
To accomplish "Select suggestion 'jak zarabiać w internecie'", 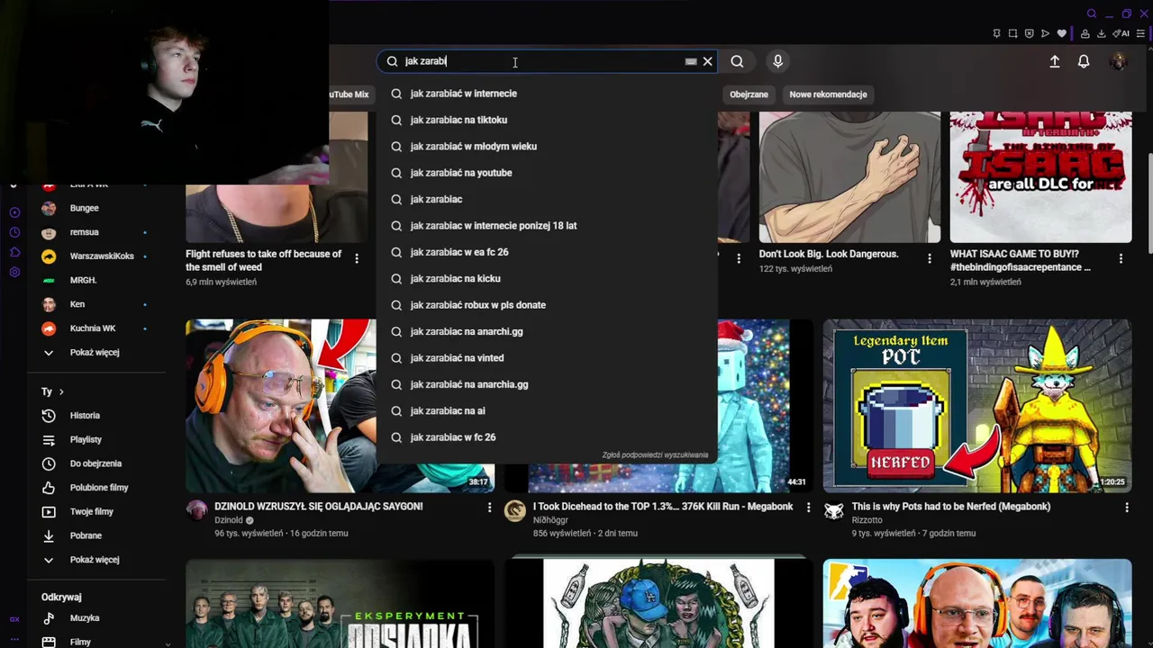I will click(x=547, y=94).
